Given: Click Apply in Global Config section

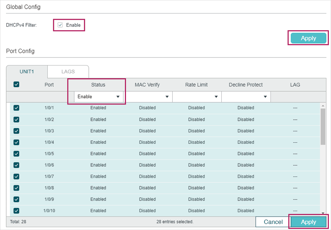Looking at the screenshot, I should 308,38.
